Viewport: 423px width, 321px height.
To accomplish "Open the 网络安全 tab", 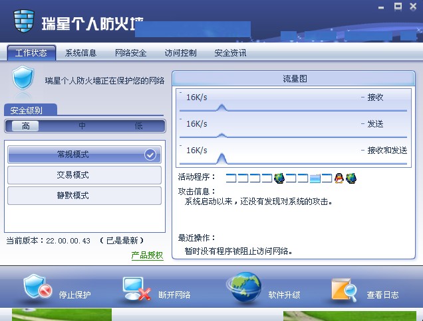I will [130, 53].
